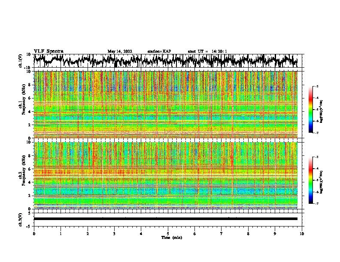The height and width of the screenshot is (262, 340).
Task: Click the "4" kHz tick on ch.1 frequency axis
Action: click(30, 112)
